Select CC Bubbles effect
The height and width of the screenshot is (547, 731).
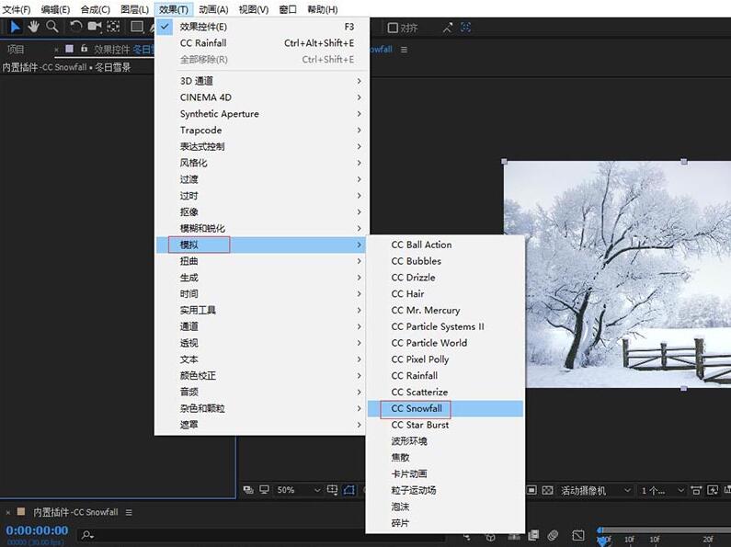click(445, 261)
